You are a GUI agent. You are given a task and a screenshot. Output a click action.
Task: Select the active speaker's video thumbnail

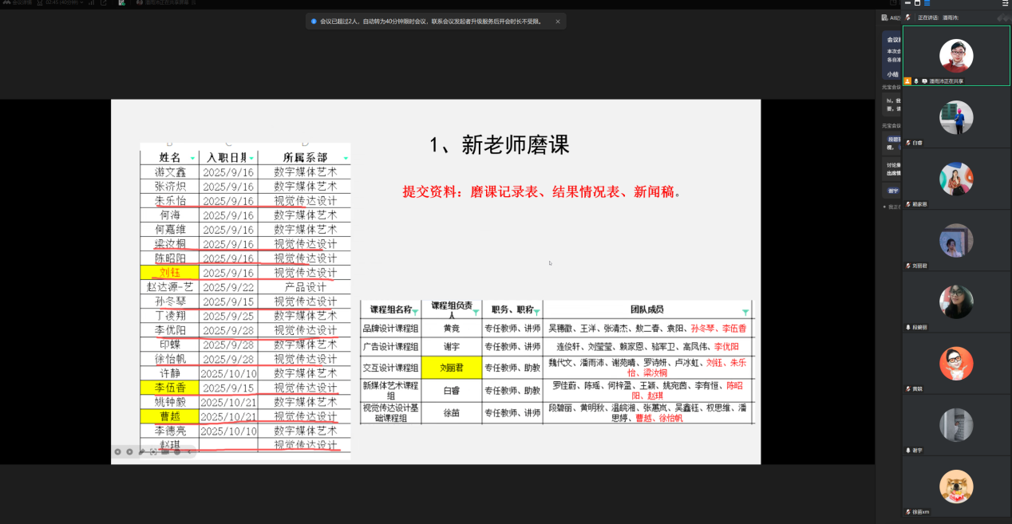click(x=955, y=56)
